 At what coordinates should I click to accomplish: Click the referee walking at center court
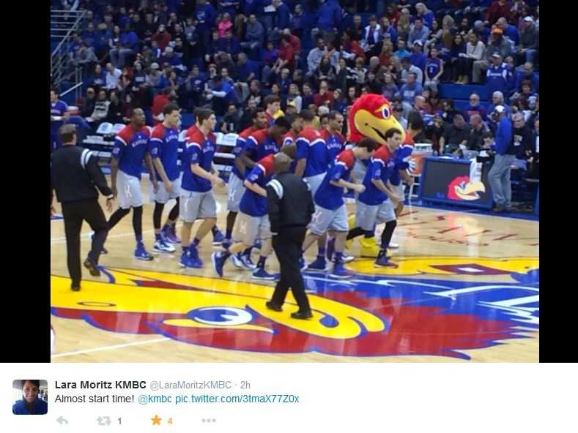(x=289, y=232)
